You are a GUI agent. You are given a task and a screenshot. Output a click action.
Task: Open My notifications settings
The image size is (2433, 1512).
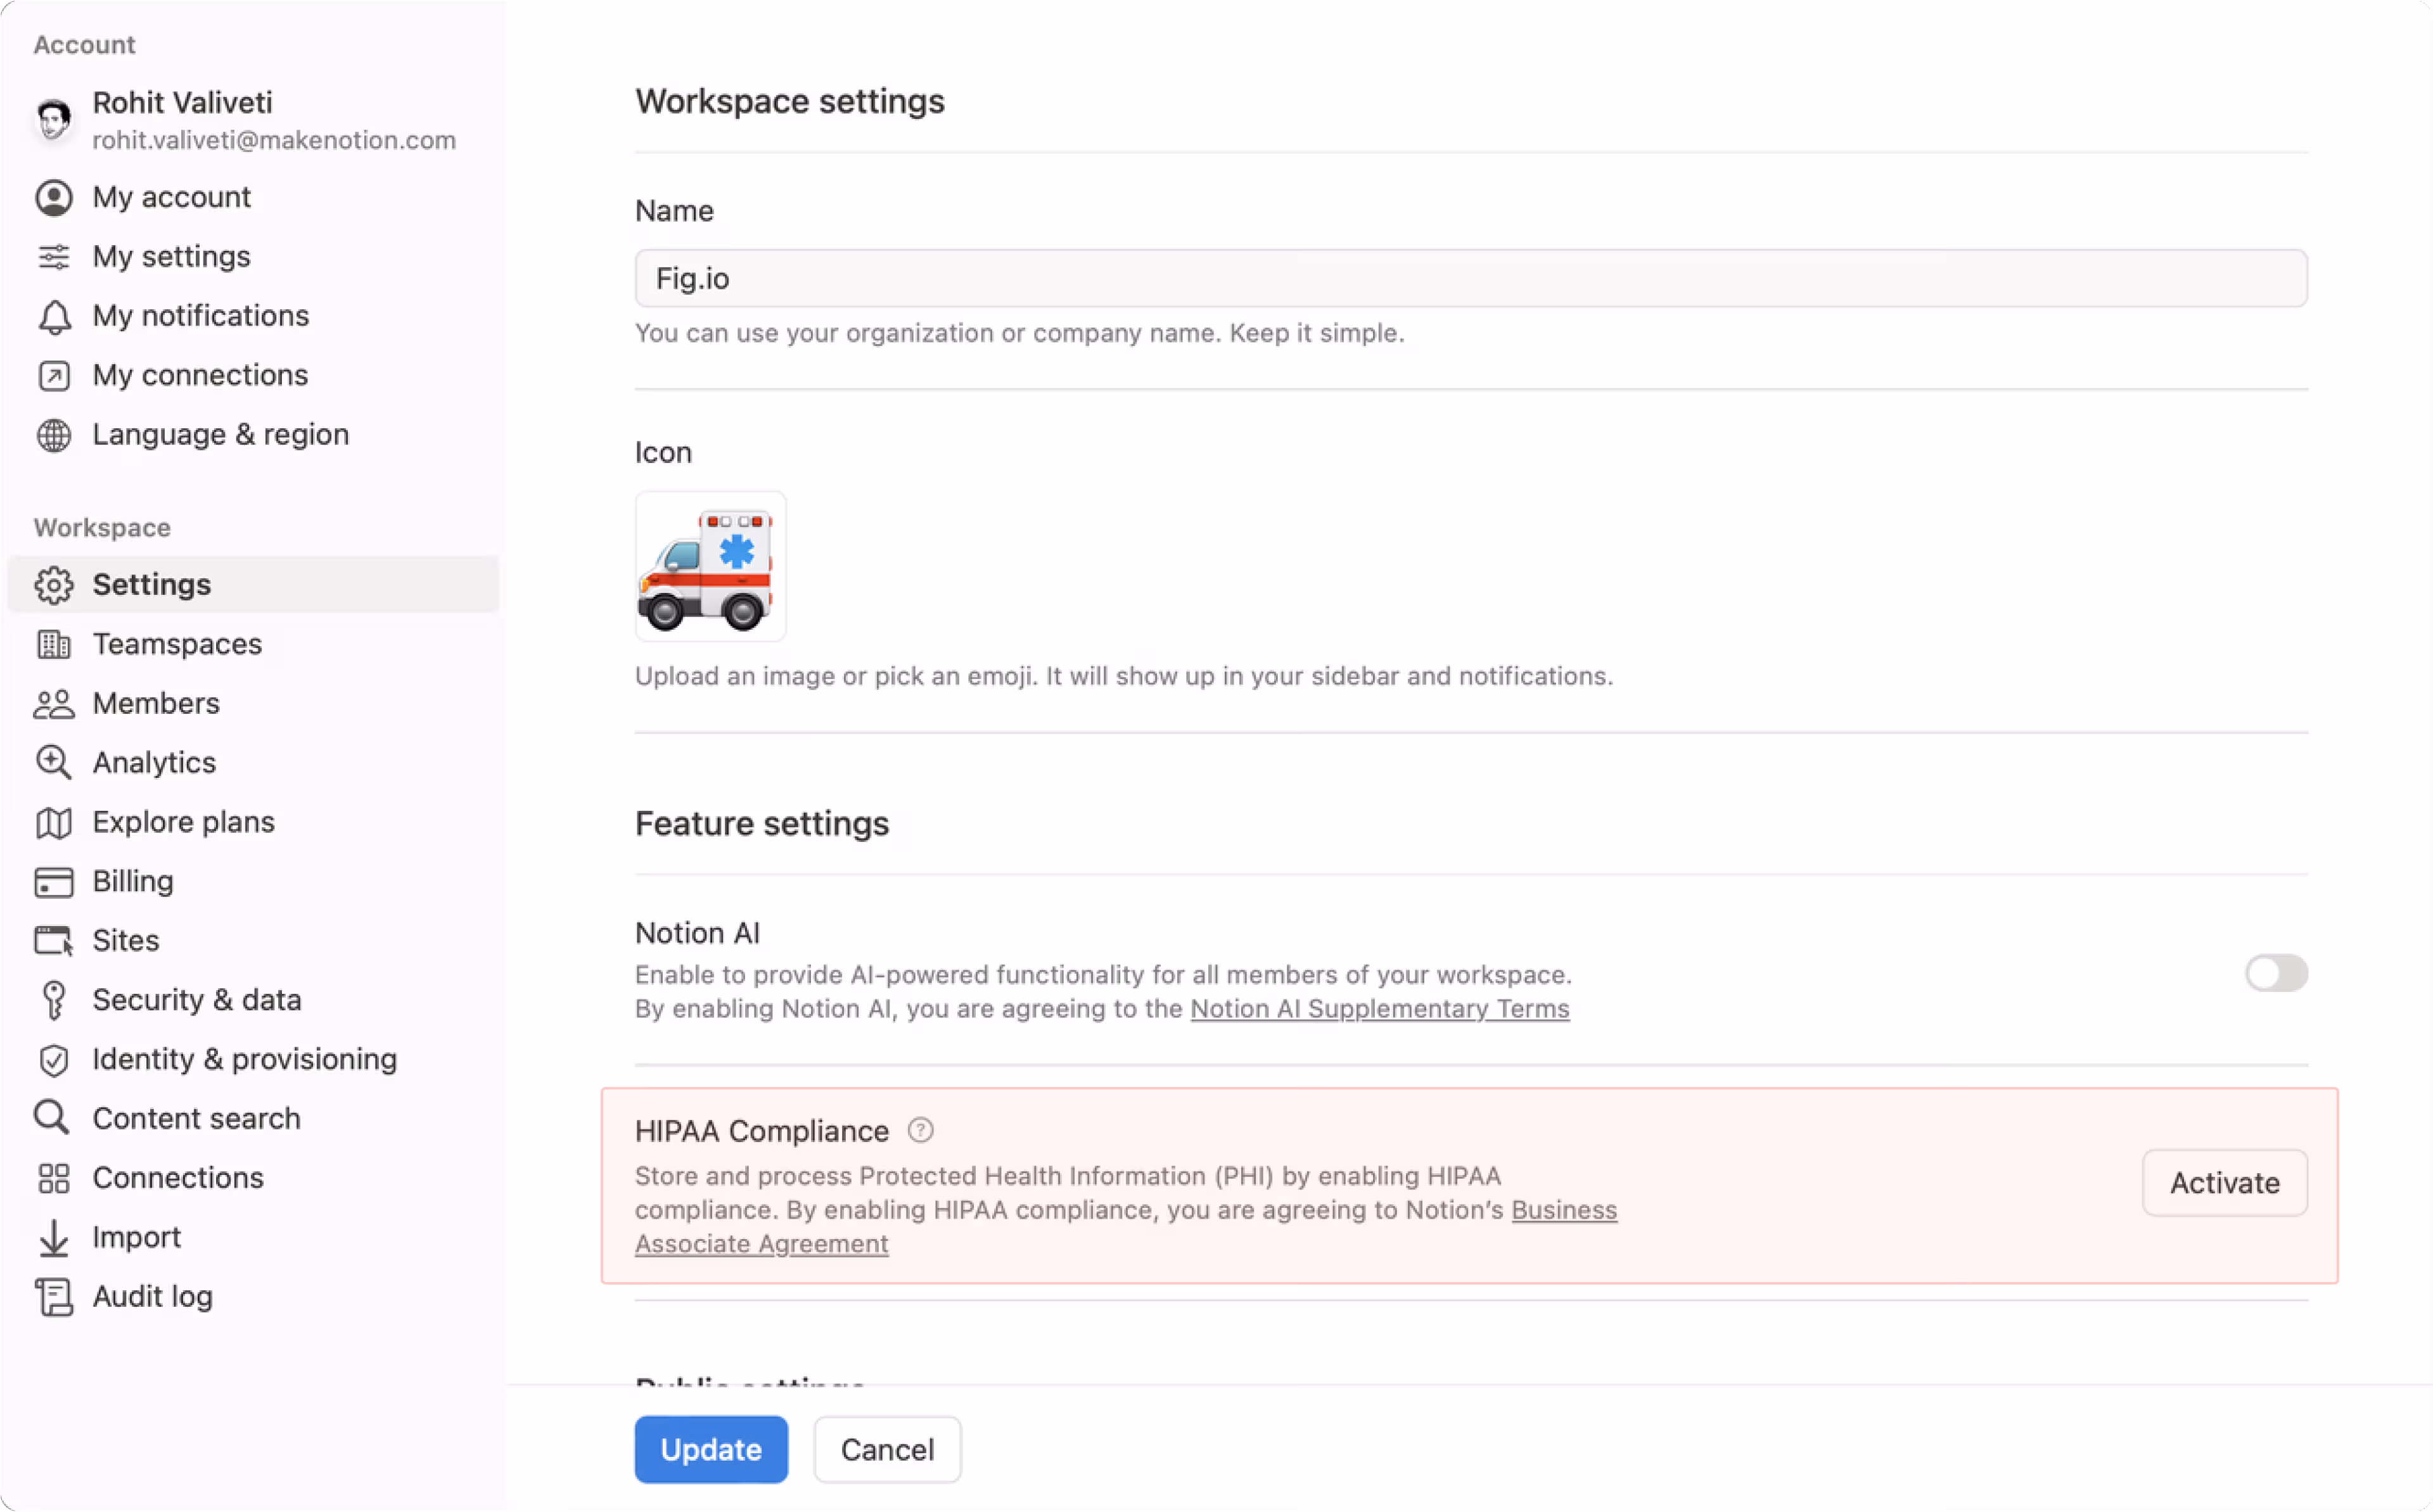200,315
